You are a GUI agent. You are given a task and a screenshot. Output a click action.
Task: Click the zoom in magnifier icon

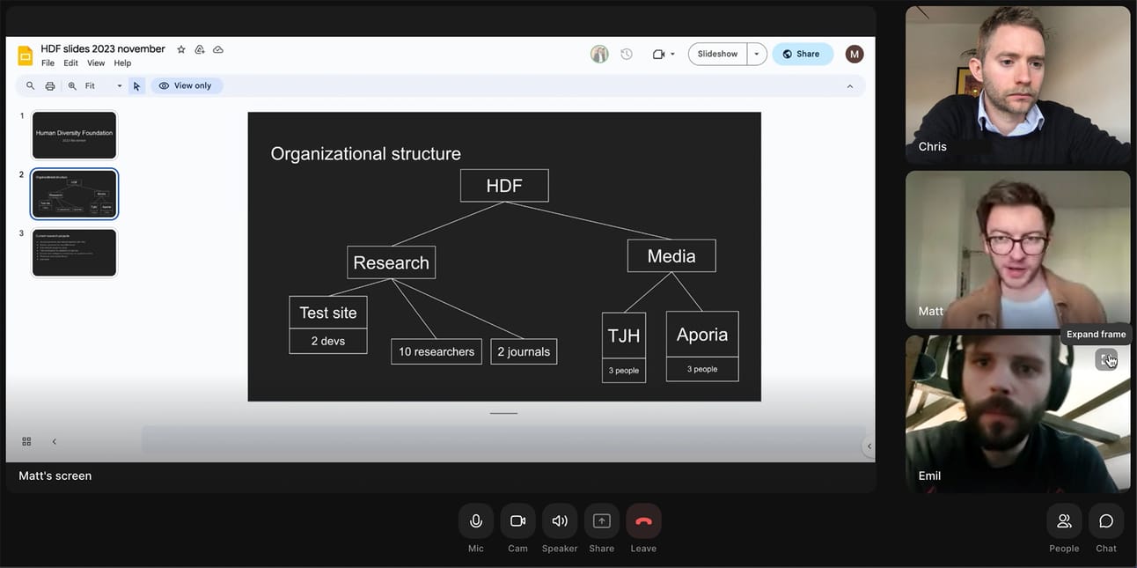coord(72,85)
